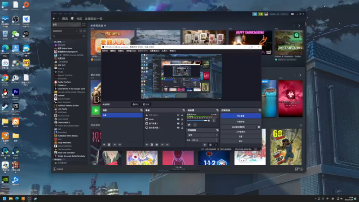Click Stop Streaming button in OBS controls
Screen dimensions: 359x202
(x=241, y=116)
